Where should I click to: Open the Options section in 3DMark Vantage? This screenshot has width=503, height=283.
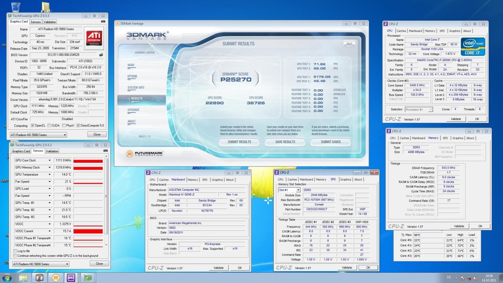coord(132,76)
